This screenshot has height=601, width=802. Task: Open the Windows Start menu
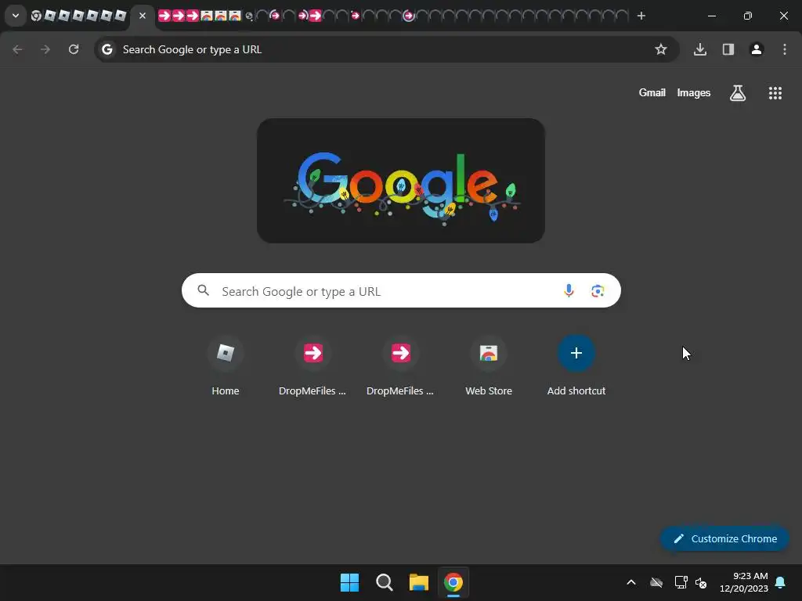[350, 582]
